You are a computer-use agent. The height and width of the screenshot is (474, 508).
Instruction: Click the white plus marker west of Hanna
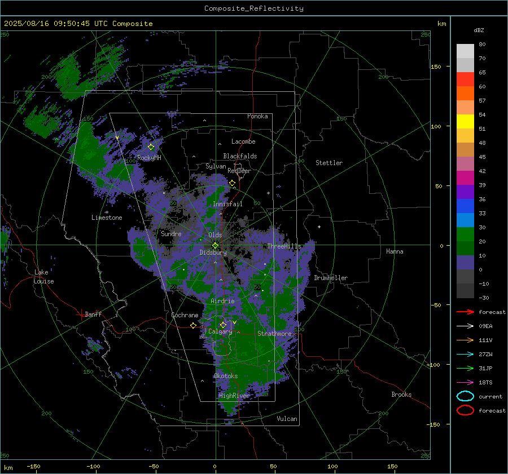click(x=319, y=227)
